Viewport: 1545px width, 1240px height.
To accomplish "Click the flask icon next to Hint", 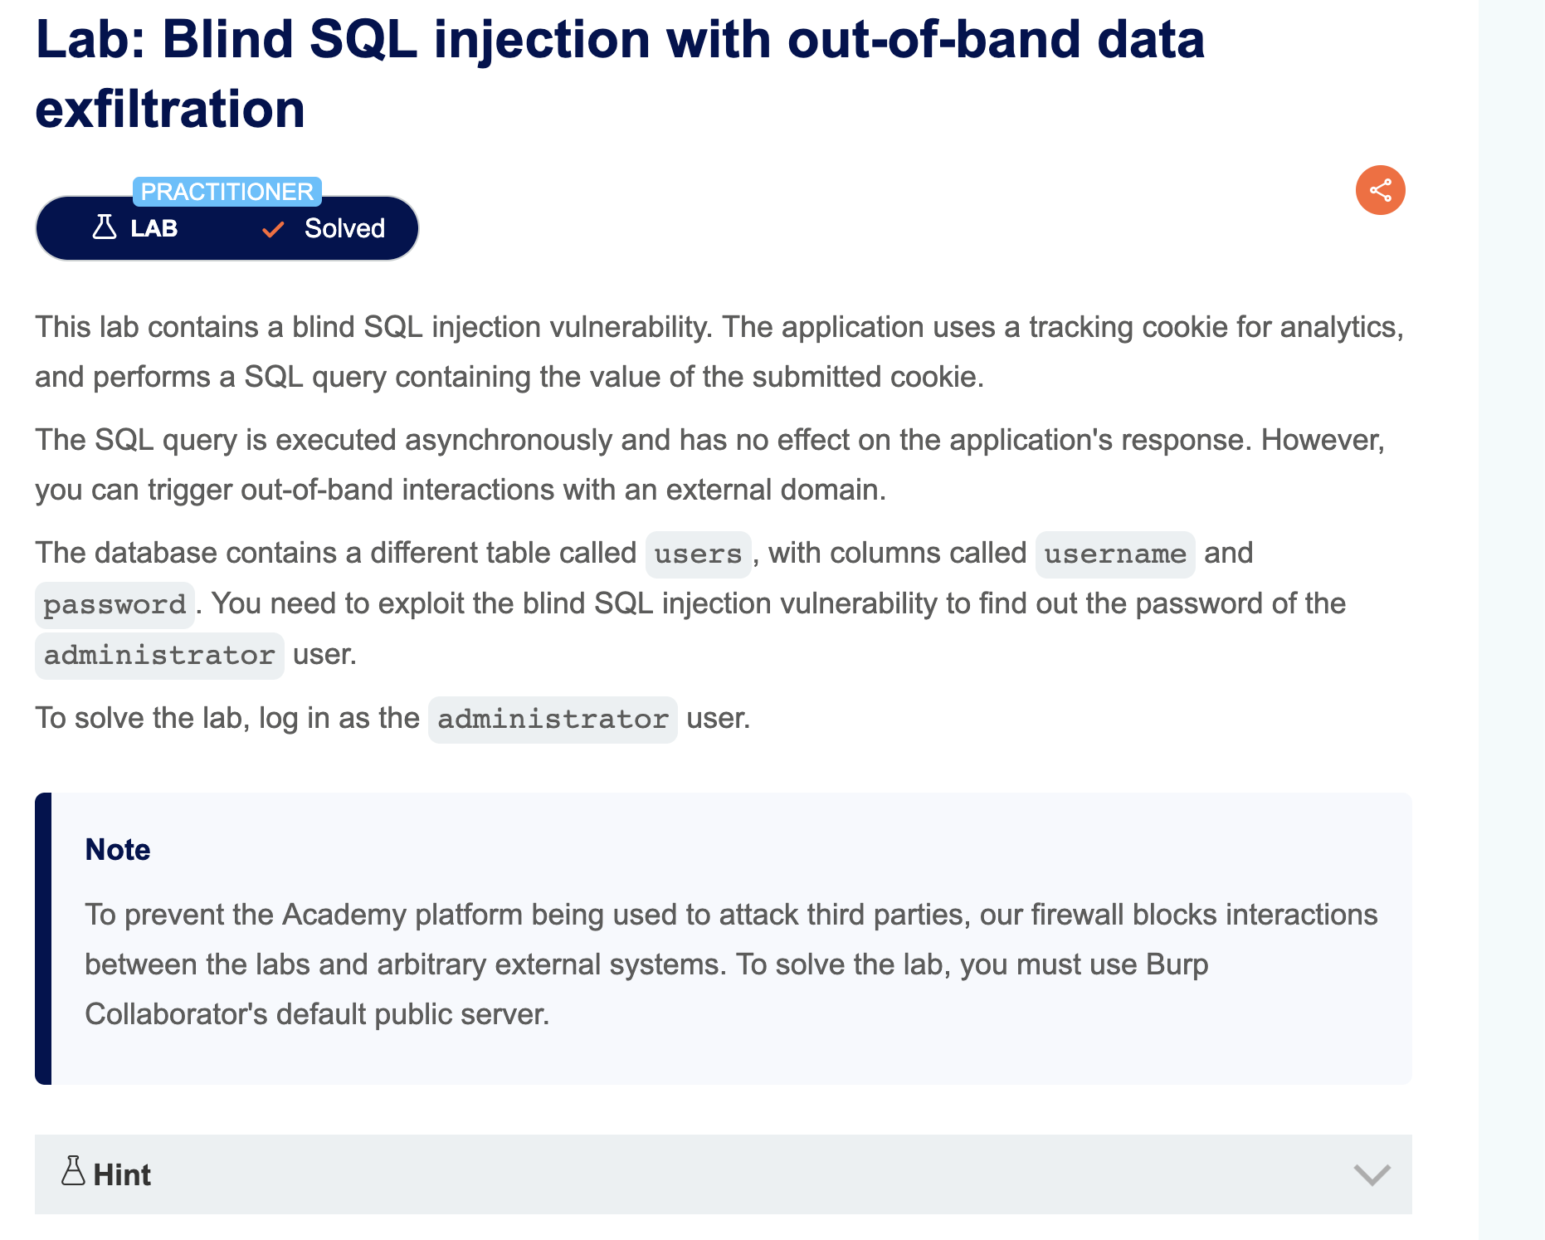I will pos(73,1171).
